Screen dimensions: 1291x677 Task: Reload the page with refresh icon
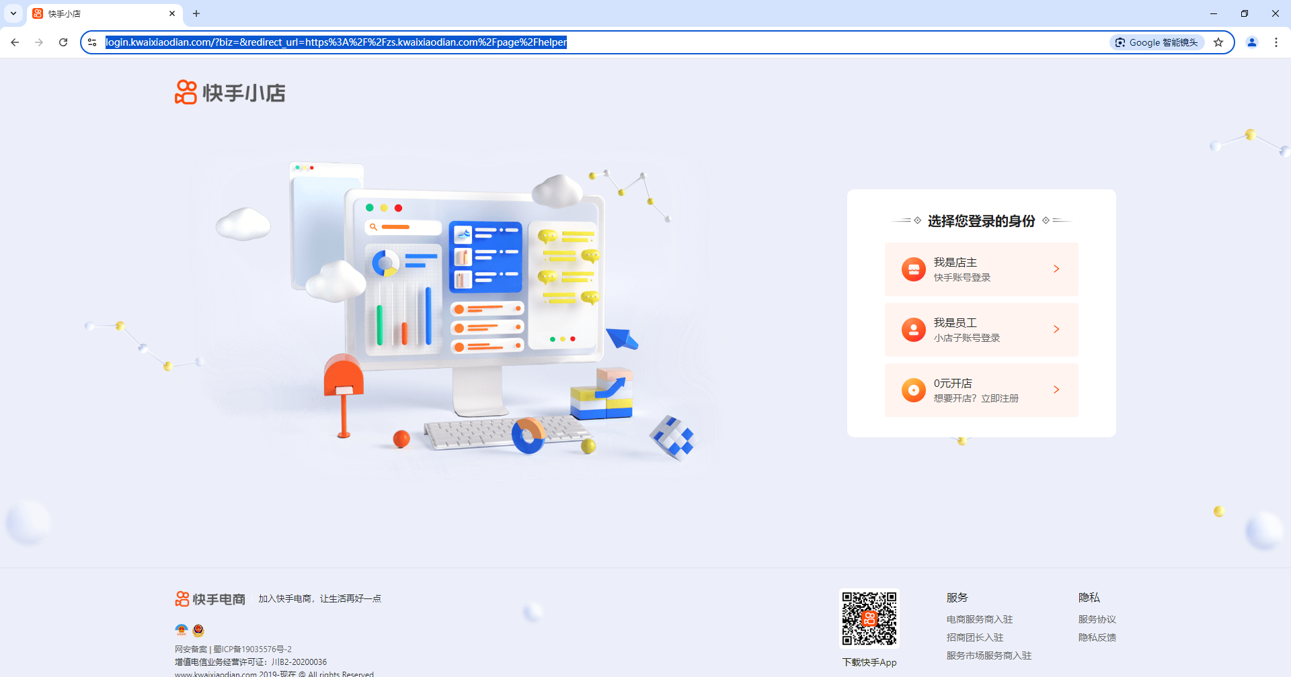pos(63,42)
